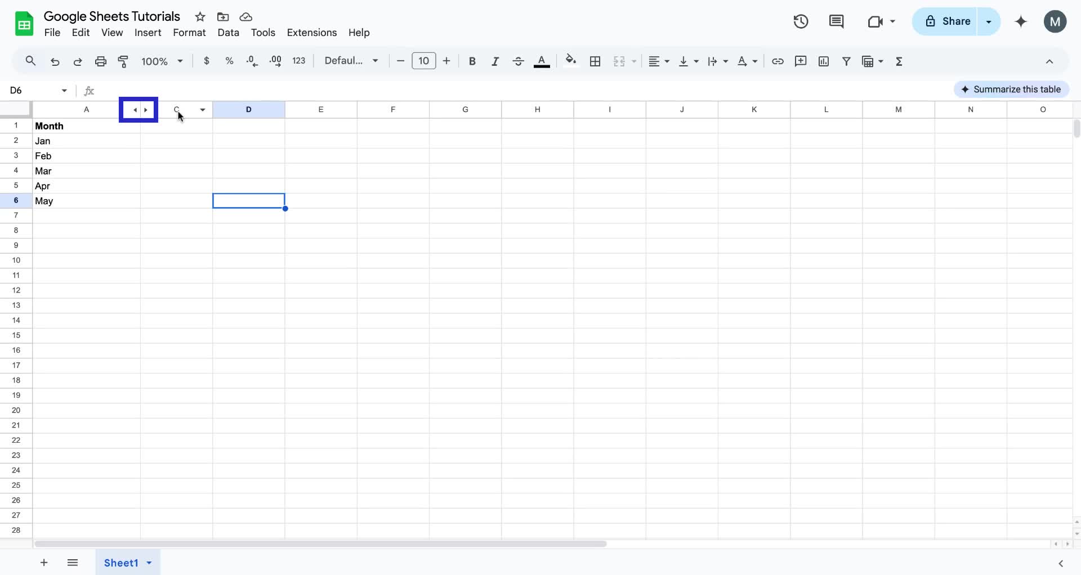Viewport: 1081px width, 575px height.
Task: Toggle strikethrough formatting
Action: point(518,61)
